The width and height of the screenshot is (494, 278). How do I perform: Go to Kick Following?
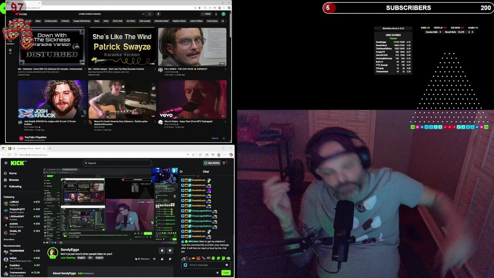(x=15, y=186)
